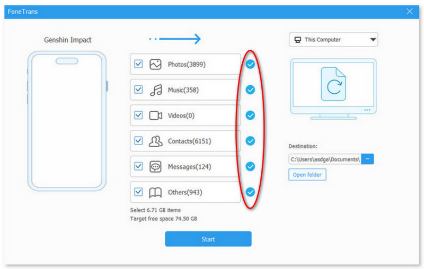
Task: Toggle the Messages(124) checkbox
Action: [138, 166]
